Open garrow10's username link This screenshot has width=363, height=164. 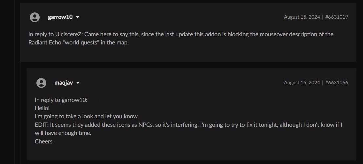(x=60, y=17)
